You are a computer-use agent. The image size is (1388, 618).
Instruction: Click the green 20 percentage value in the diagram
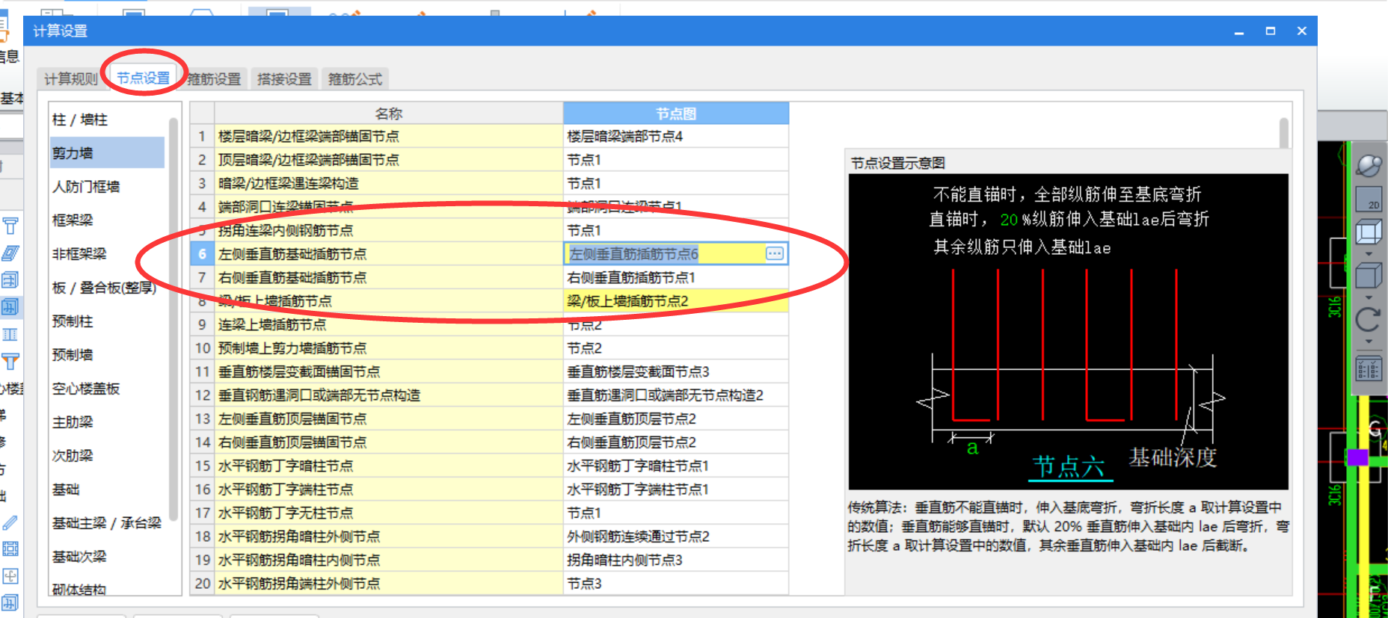click(x=1009, y=220)
